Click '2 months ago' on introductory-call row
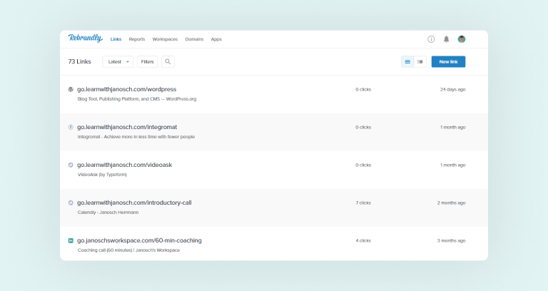This screenshot has height=291, width=548. [451, 203]
